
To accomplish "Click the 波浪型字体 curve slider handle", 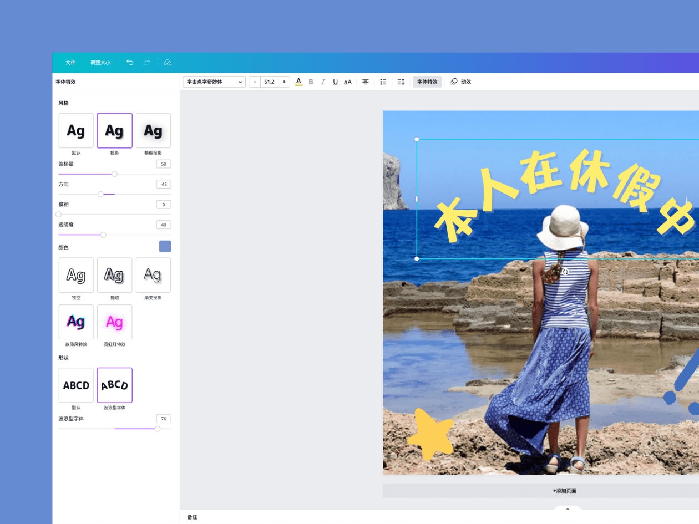I will click(158, 429).
